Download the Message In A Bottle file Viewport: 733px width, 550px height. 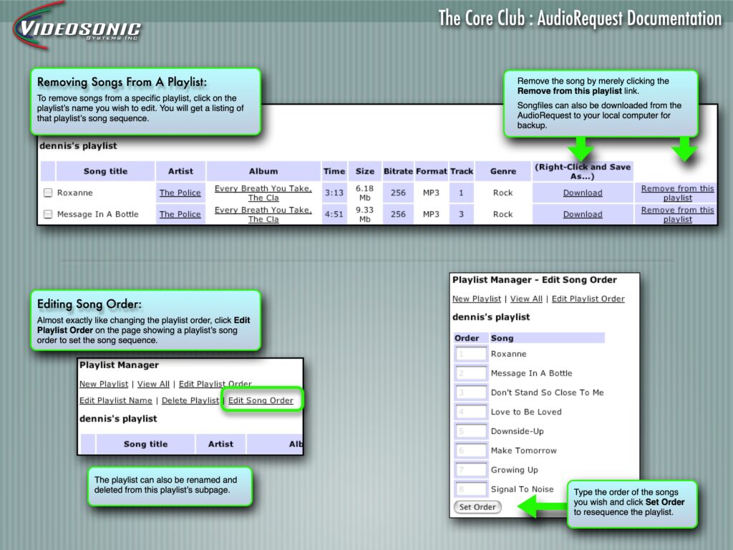[x=583, y=214]
